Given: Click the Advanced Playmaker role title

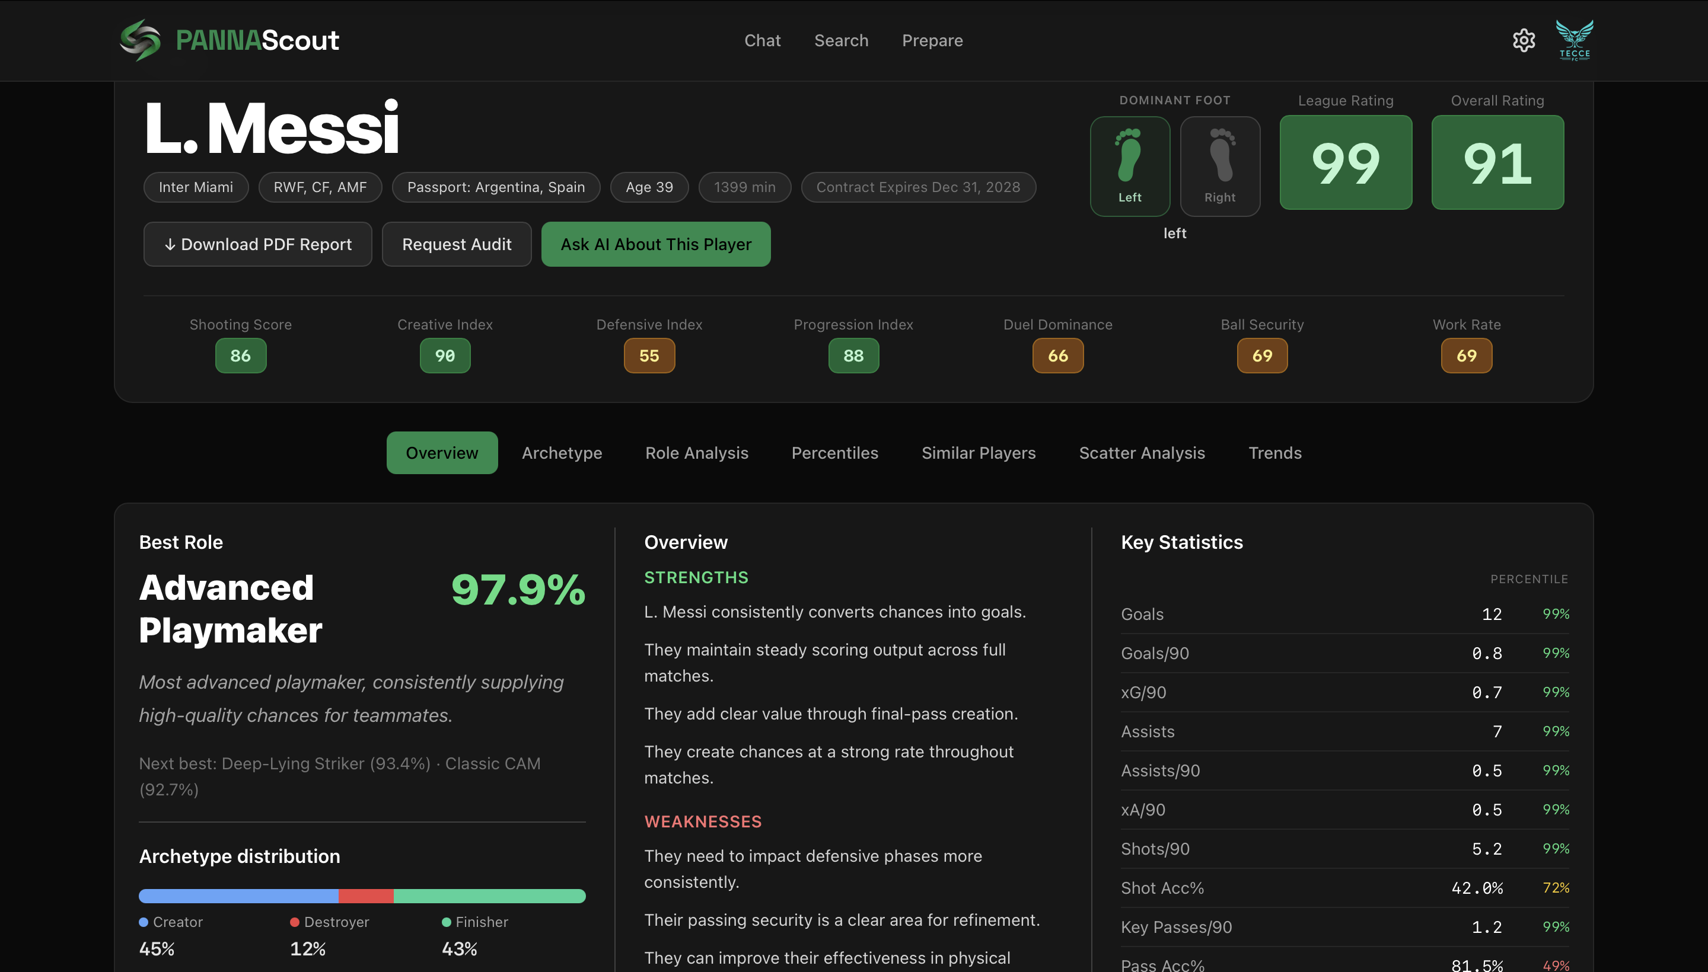Looking at the screenshot, I should [231, 609].
